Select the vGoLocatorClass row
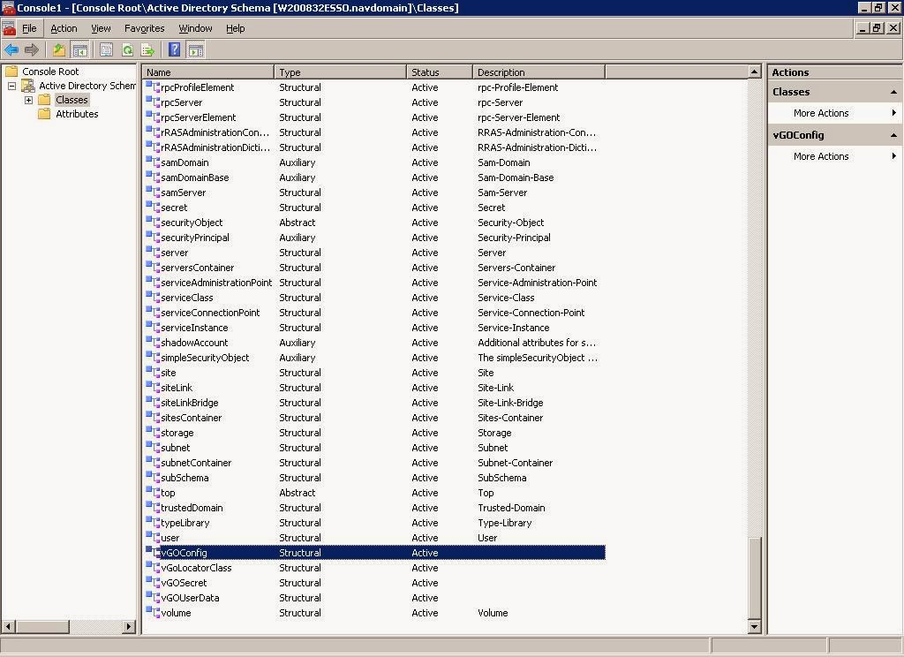 coord(374,568)
